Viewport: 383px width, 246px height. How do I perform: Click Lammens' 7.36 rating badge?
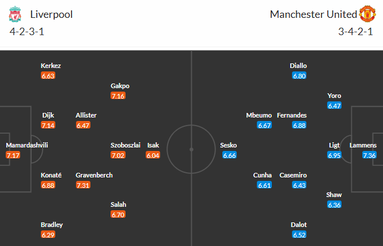tap(370, 155)
